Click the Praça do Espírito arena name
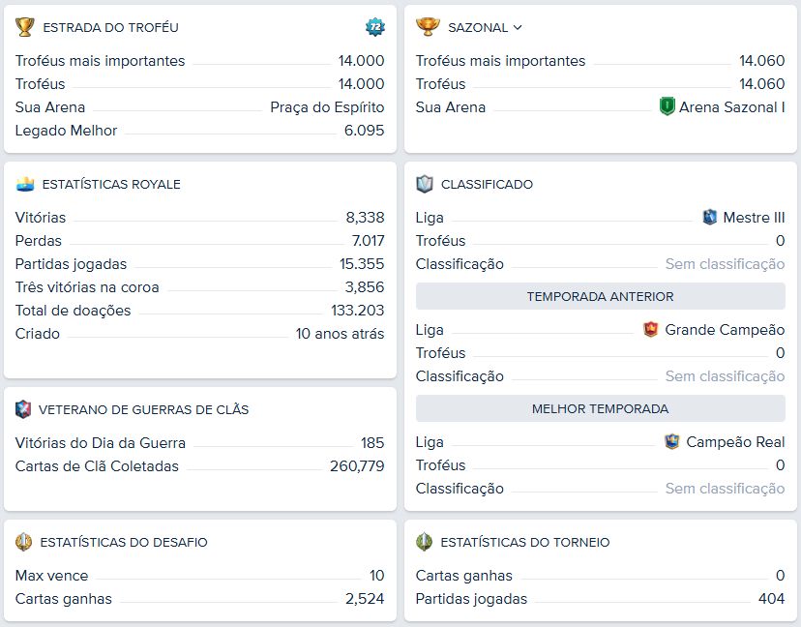Image resolution: width=801 pixels, height=627 pixels. point(327,107)
